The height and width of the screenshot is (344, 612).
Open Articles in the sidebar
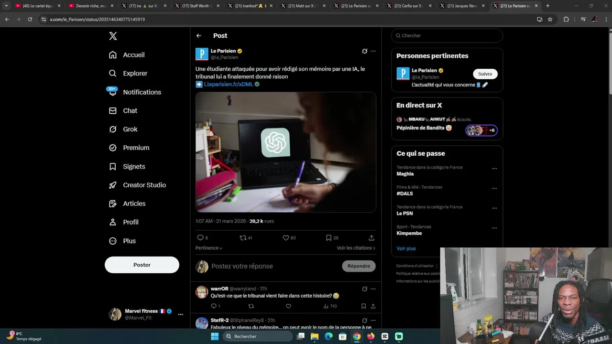(127, 204)
